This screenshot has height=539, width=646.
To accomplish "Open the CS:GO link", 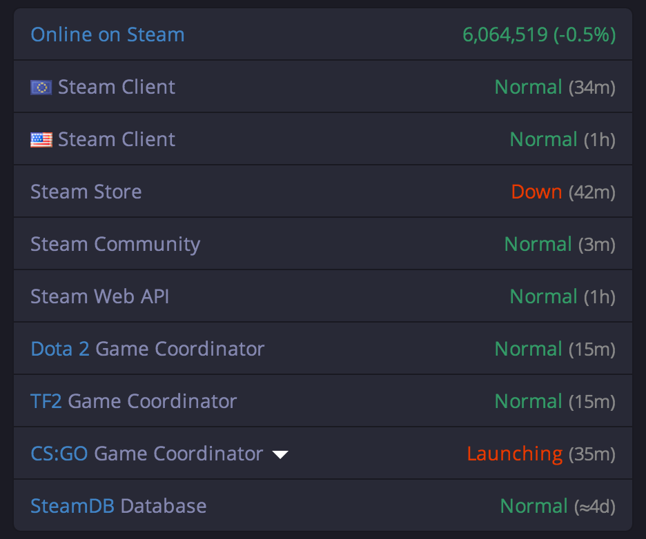I will [x=59, y=454].
